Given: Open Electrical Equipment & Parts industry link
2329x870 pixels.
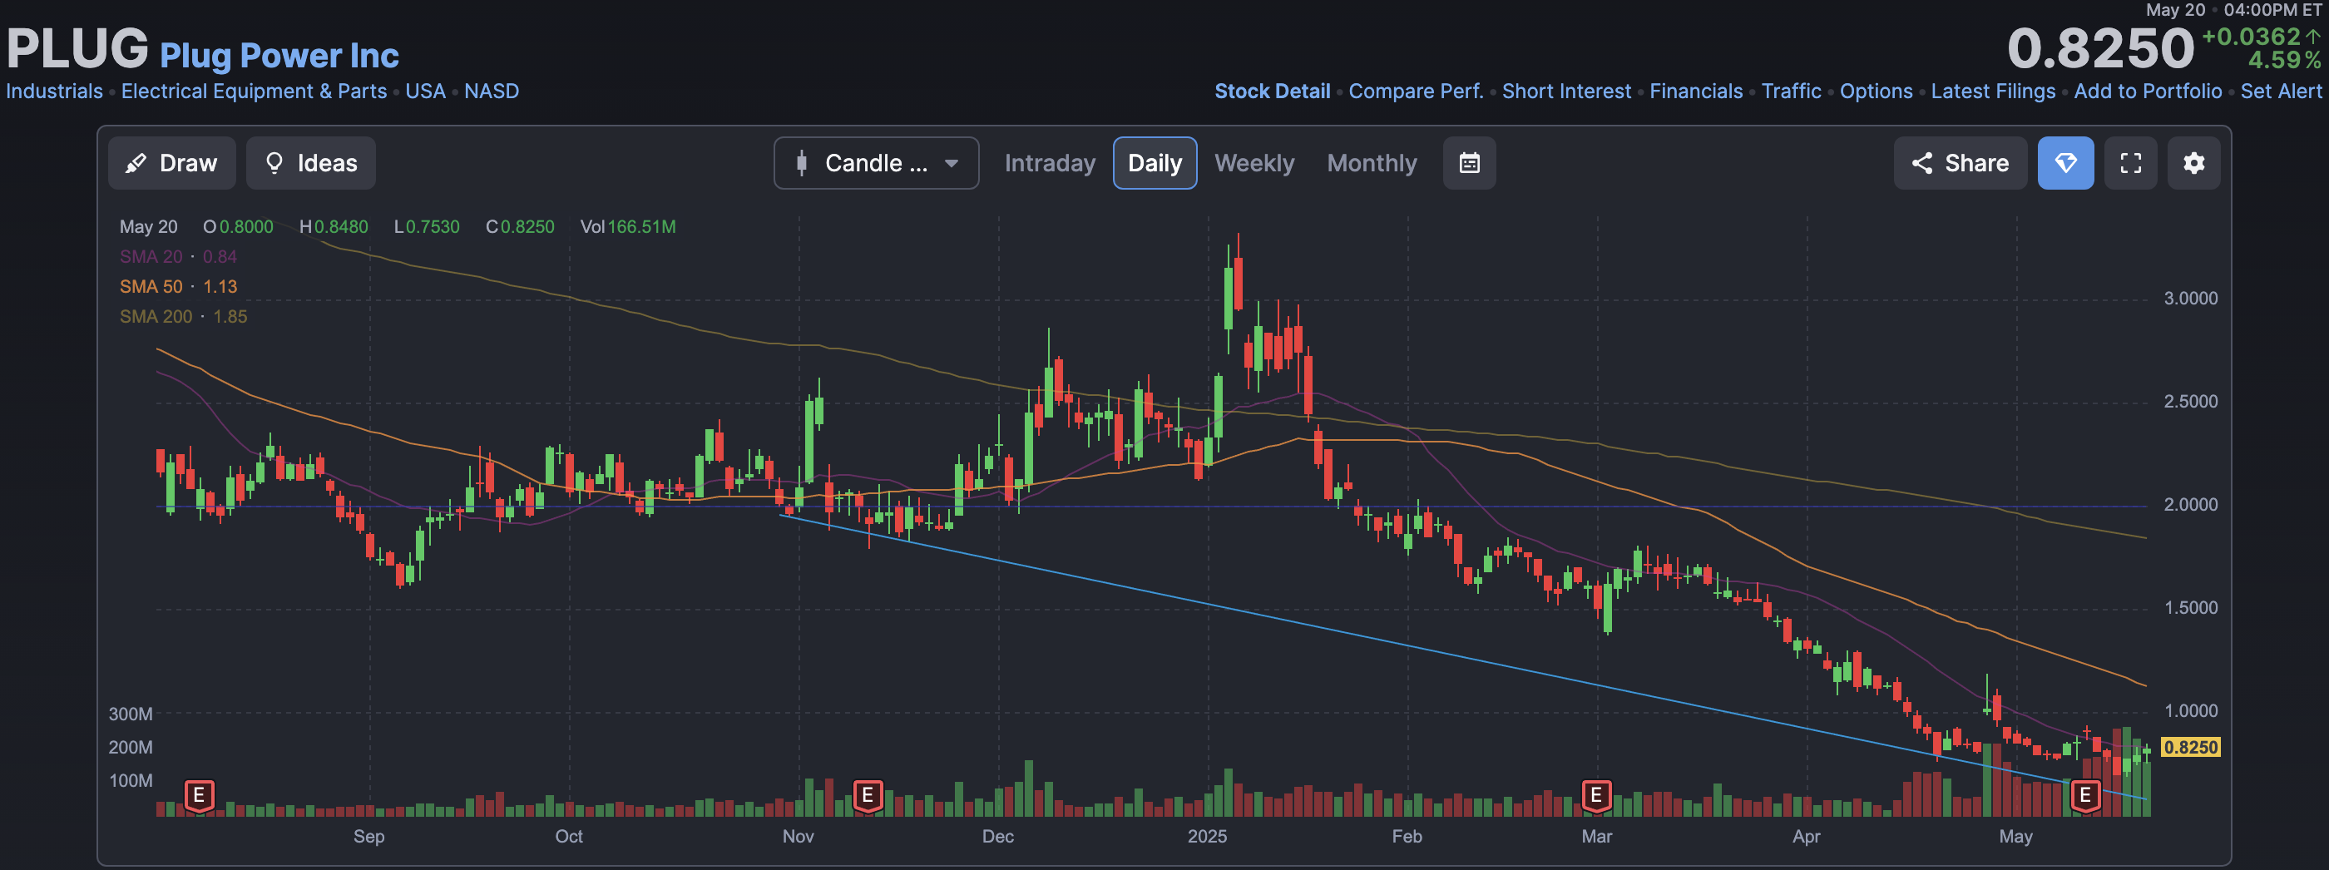Looking at the screenshot, I should click(254, 91).
